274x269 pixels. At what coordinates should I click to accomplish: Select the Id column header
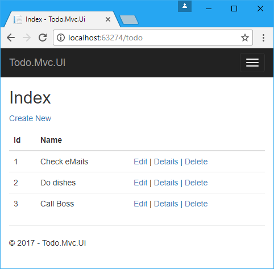coord(17,140)
